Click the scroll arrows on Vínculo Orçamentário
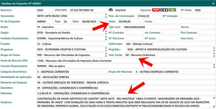216x109 pixels. (x=213, y=66)
